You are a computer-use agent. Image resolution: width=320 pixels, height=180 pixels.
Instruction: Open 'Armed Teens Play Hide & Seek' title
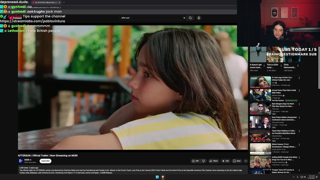click(x=284, y=91)
